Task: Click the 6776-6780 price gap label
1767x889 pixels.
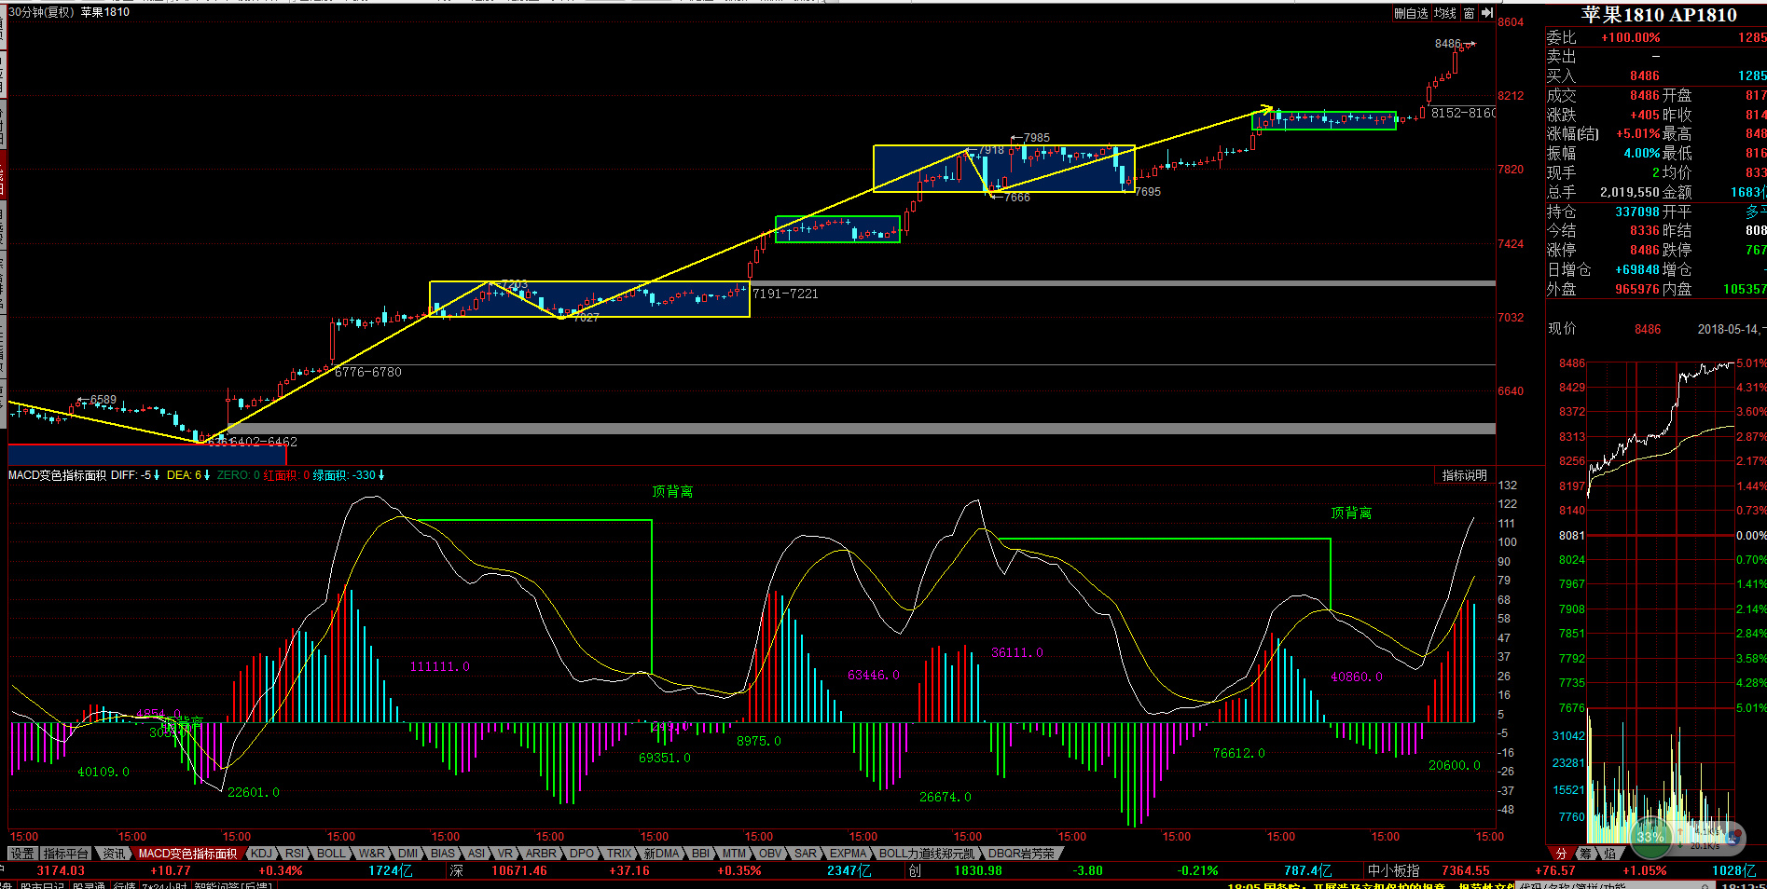Action: [x=368, y=372]
